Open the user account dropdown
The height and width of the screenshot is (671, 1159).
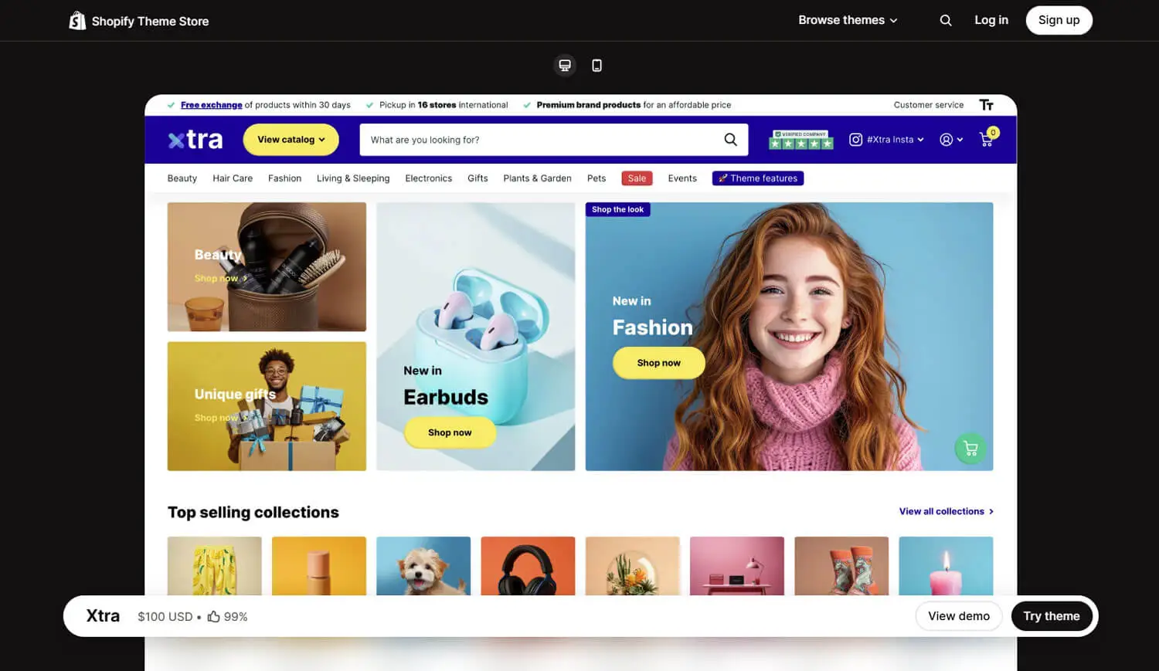[951, 140]
